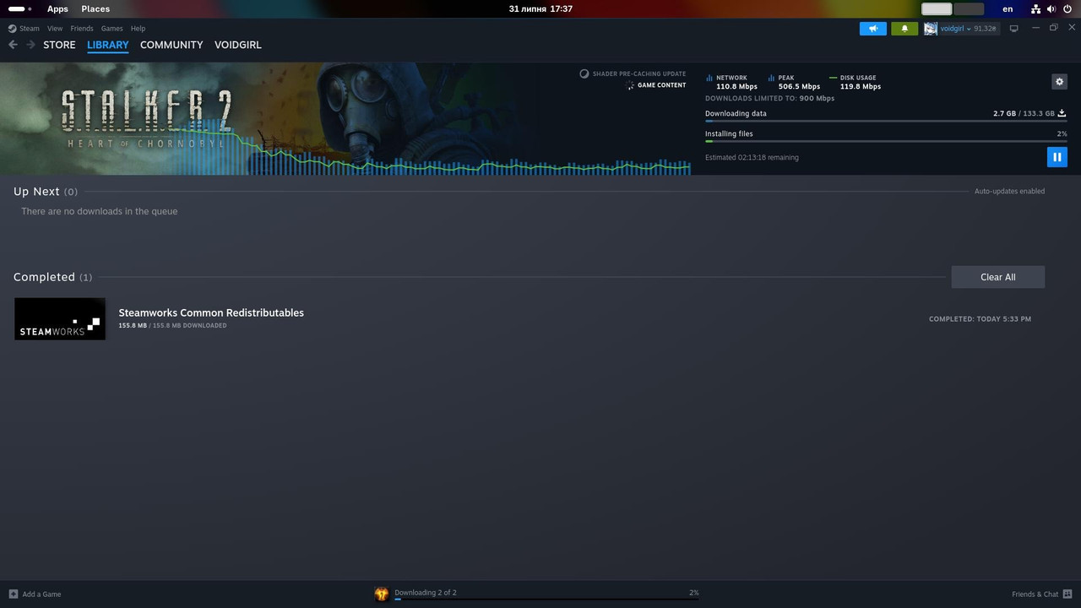Click the bottom download game icon

click(x=382, y=594)
